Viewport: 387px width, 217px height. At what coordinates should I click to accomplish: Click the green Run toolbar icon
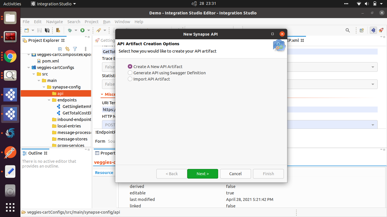(x=82, y=30)
